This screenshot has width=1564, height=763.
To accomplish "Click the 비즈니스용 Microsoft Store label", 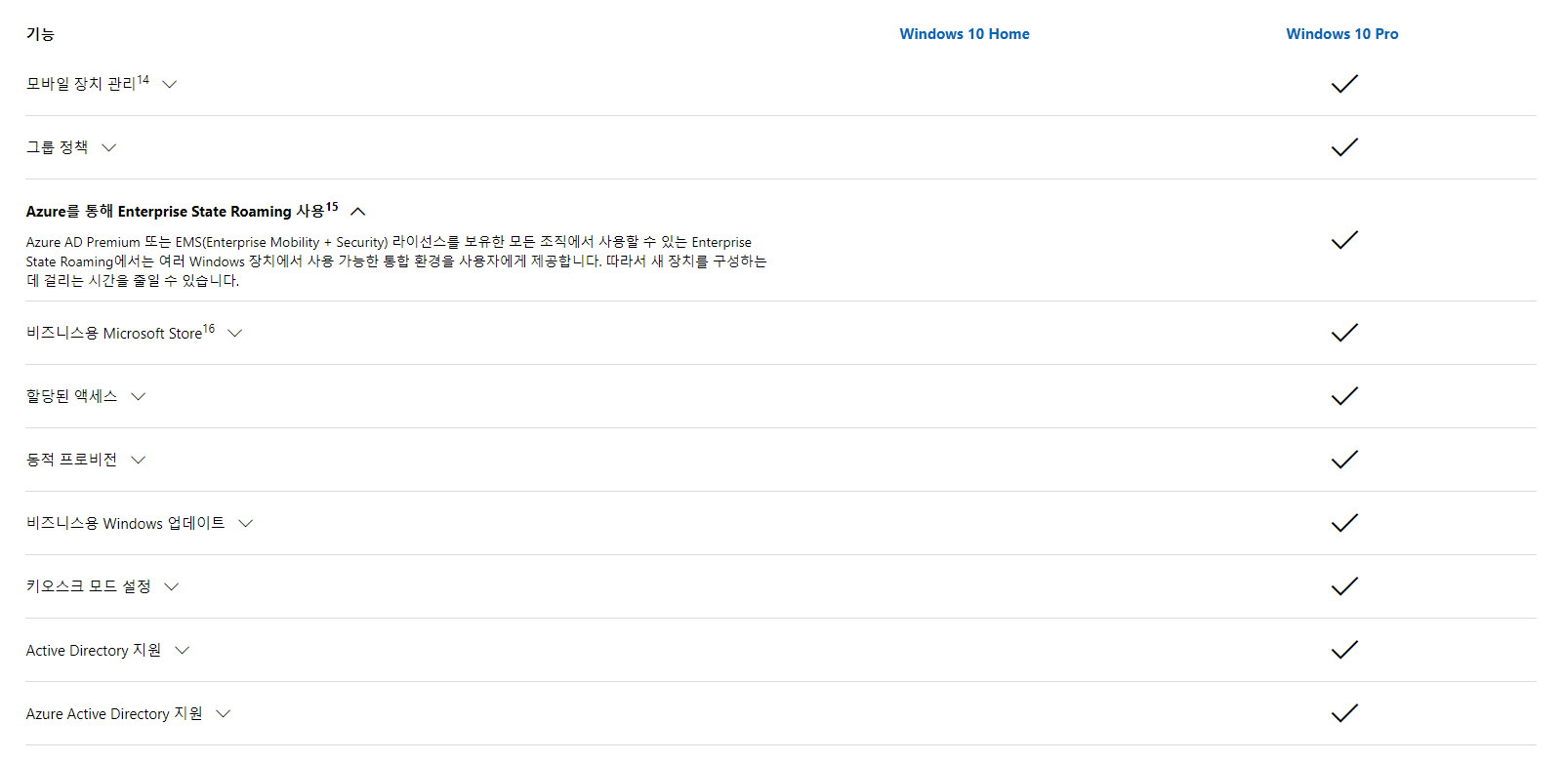I will 121,333.
